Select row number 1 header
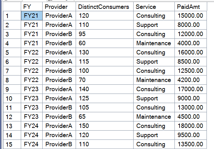This screenshot has height=149, width=214. click(x=12, y=16)
